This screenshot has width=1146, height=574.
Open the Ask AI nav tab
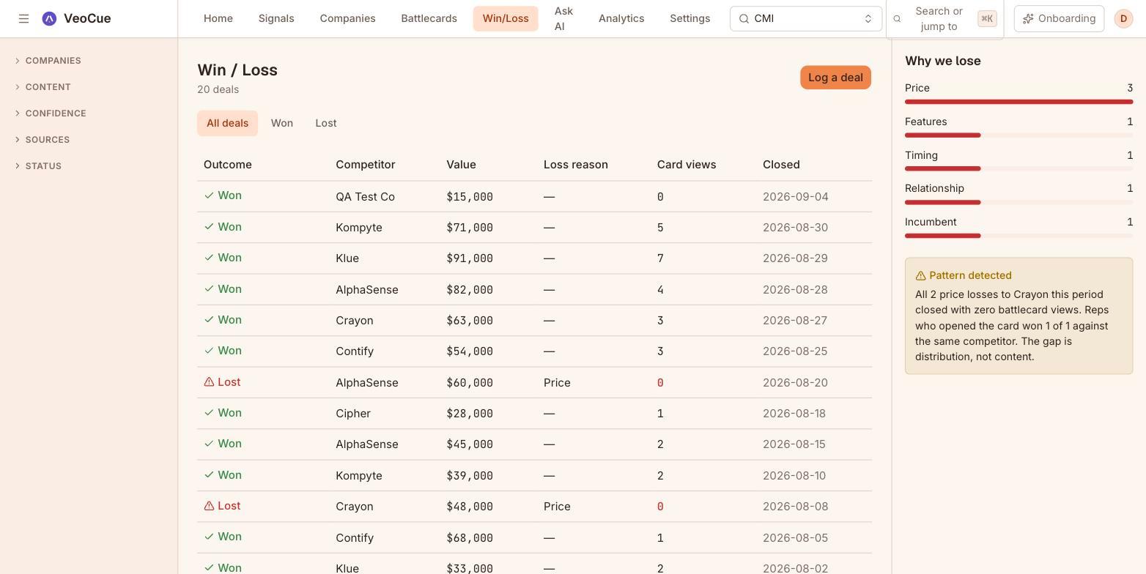pyautogui.click(x=563, y=18)
